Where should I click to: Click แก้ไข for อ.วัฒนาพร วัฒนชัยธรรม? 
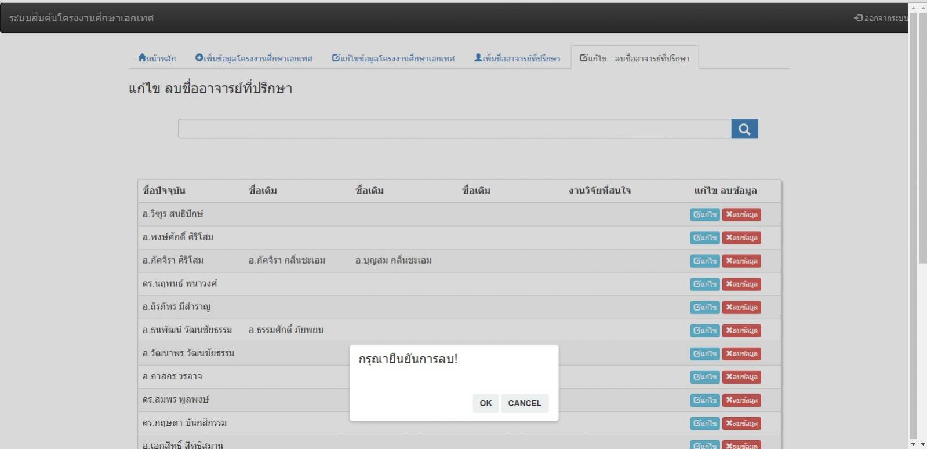[x=705, y=353]
